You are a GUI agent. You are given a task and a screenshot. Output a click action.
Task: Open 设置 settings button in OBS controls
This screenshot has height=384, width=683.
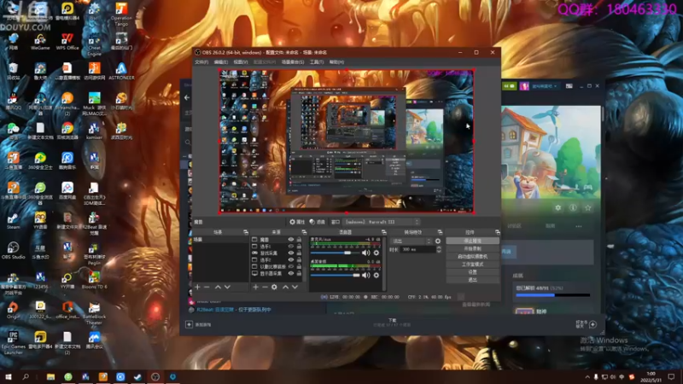pyautogui.click(x=473, y=272)
